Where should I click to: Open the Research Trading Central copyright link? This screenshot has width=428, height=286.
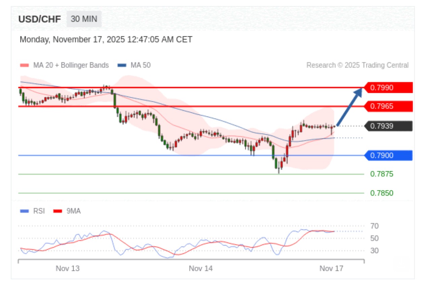pyautogui.click(x=357, y=65)
